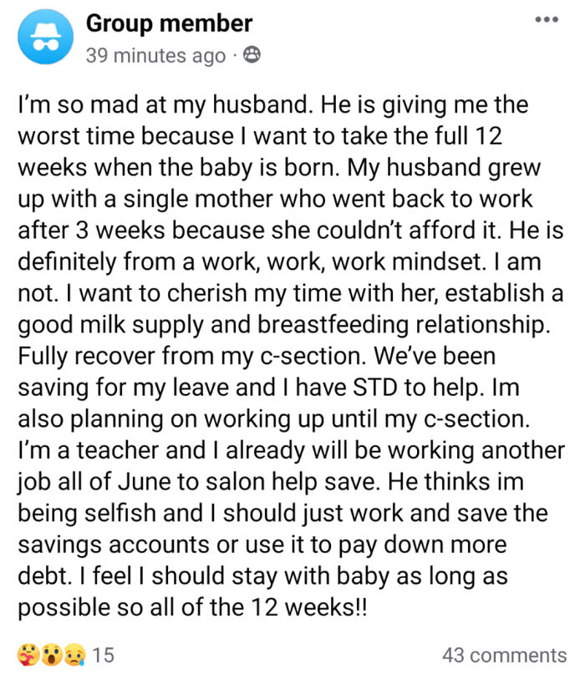
Task: Click the opening sentence 'I'm so mad at my husband'
Action: point(165,105)
